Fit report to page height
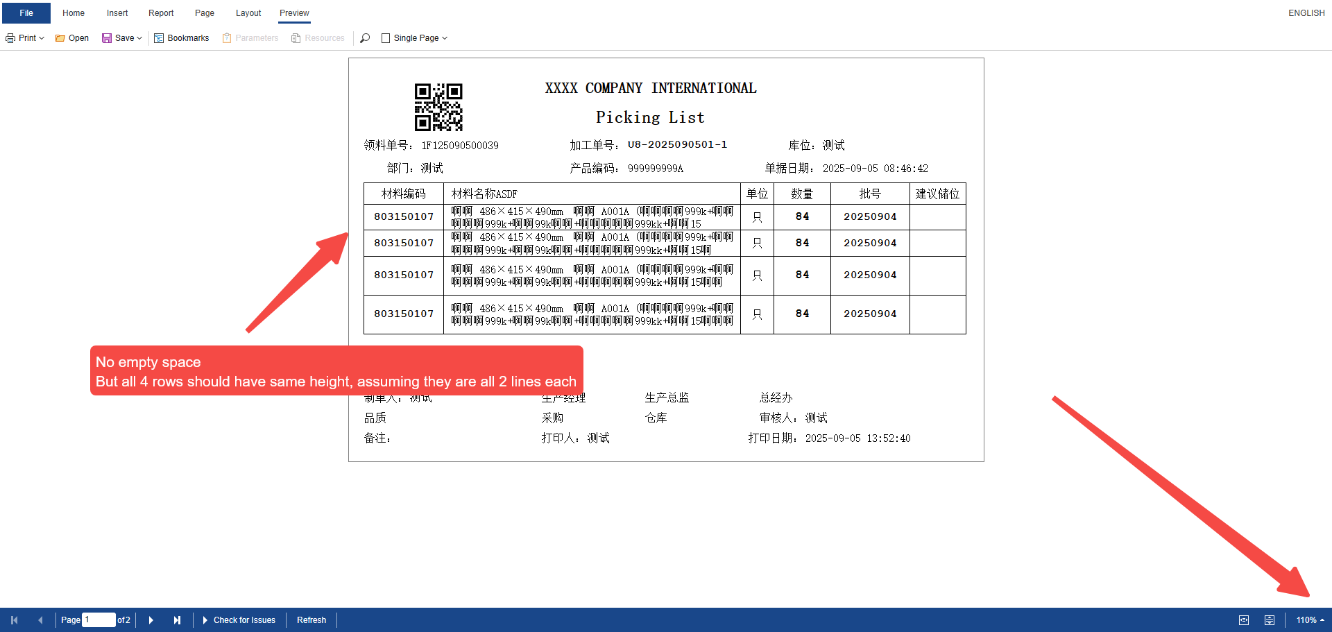 1269,620
